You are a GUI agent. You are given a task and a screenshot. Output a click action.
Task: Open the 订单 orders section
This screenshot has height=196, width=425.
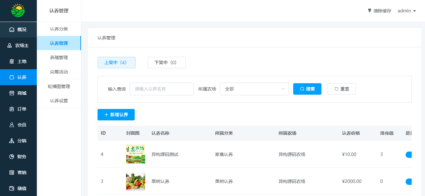(18, 109)
